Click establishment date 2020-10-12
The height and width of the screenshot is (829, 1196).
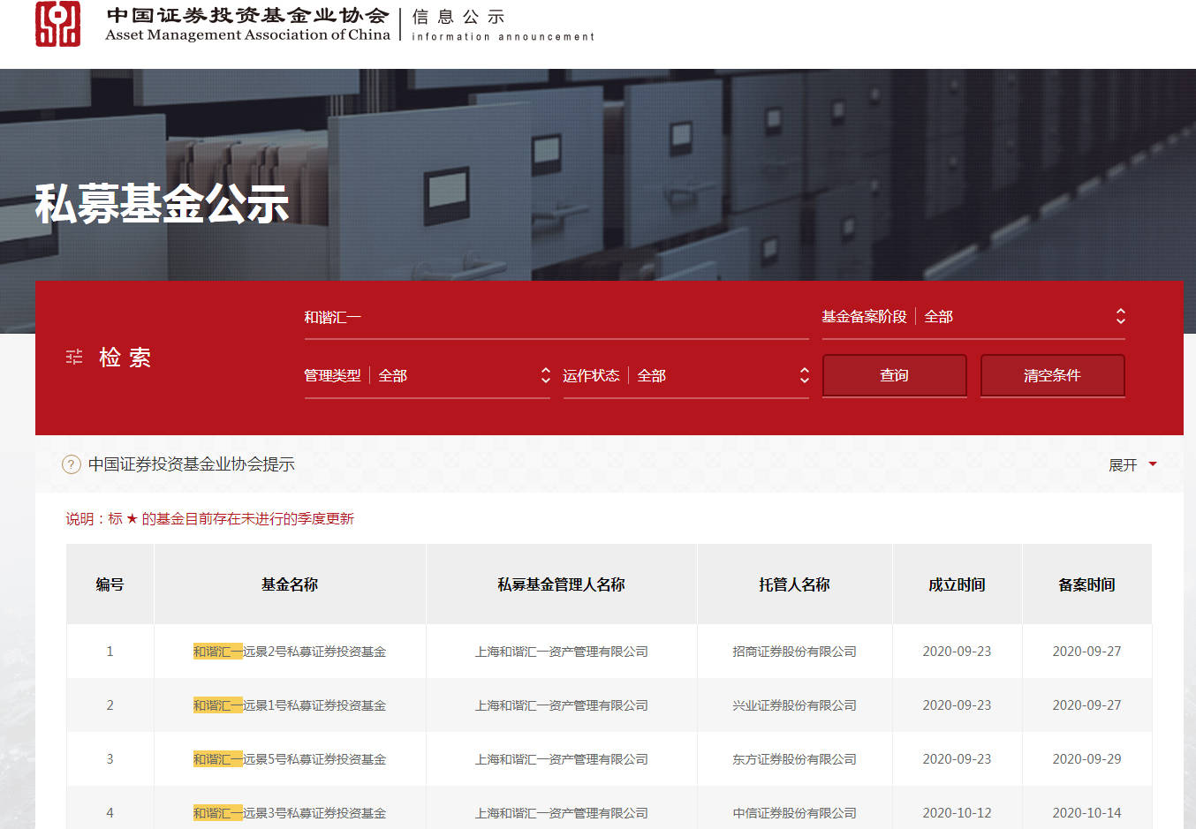[x=958, y=813]
